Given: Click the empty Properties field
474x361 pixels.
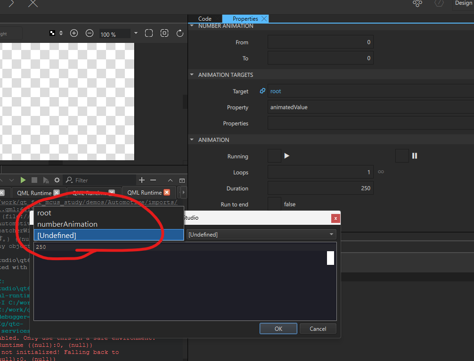Looking at the screenshot, I should pyautogui.click(x=371, y=123).
